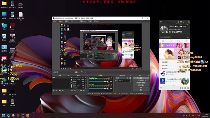
Task: Add a new scene with the plus icon
Action: click(x=54, y=90)
